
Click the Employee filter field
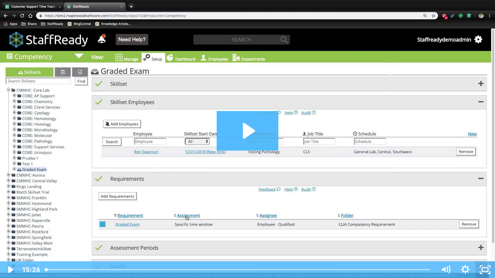tap(150, 141)
